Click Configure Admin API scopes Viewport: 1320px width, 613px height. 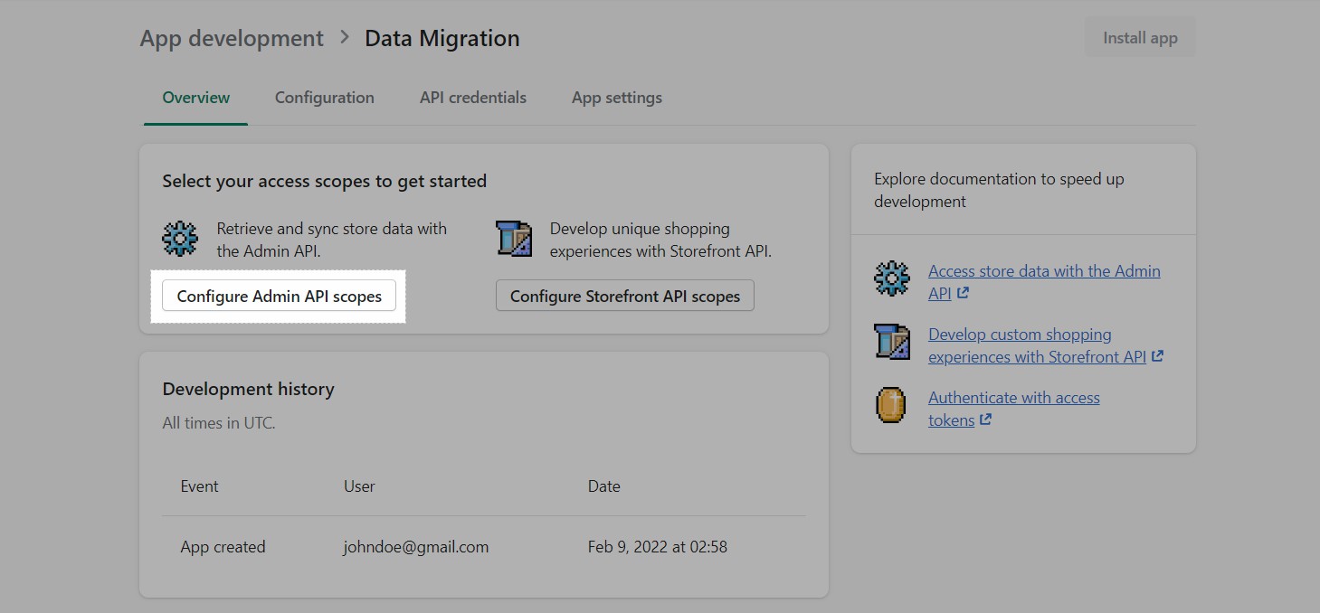pyautogui.click(x=279, y=296)
